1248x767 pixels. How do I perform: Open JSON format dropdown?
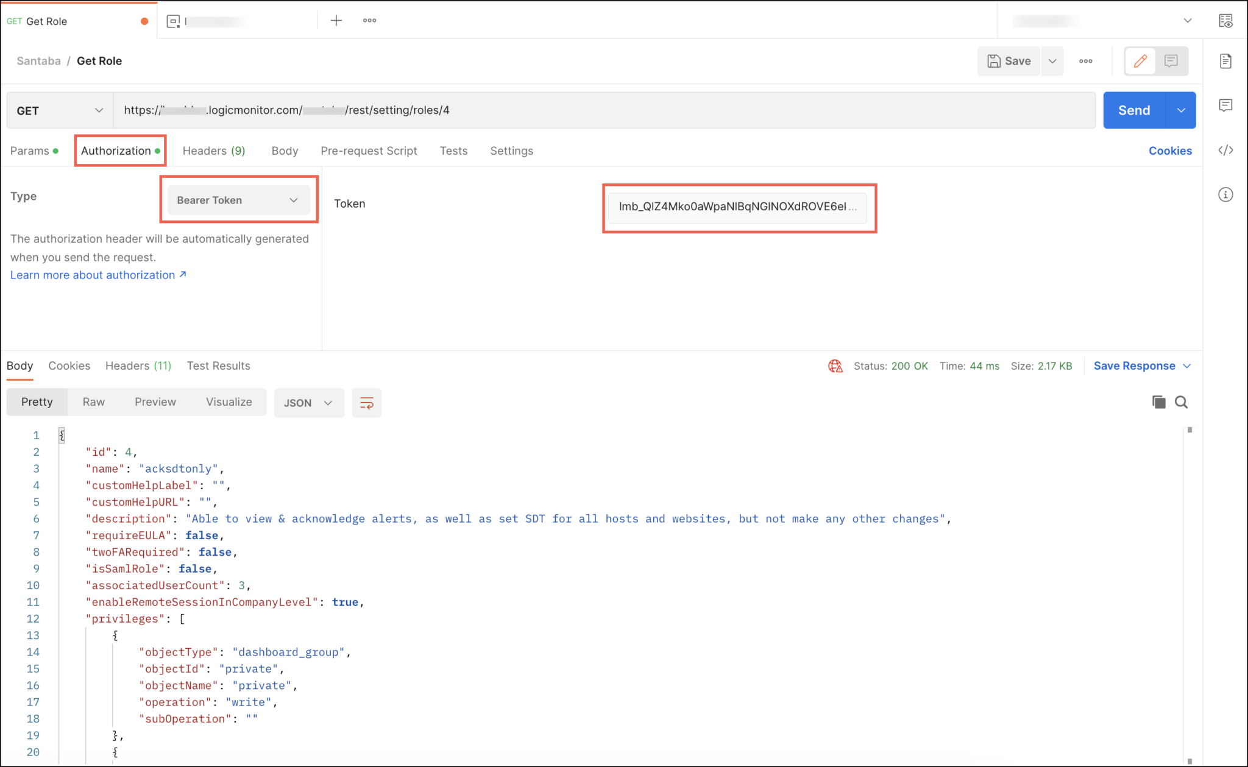tap(308, 403)
